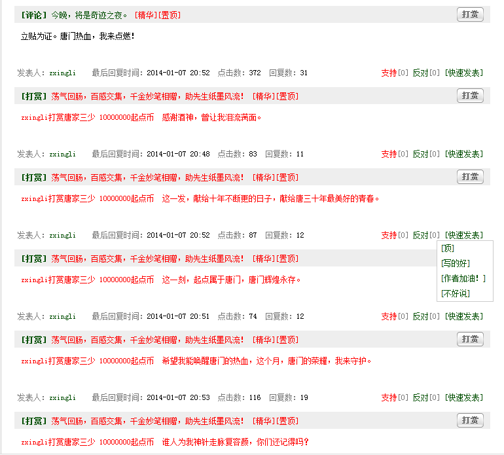Open author zxingli in the 74-click row
The image size is (504, 455).
62,317
